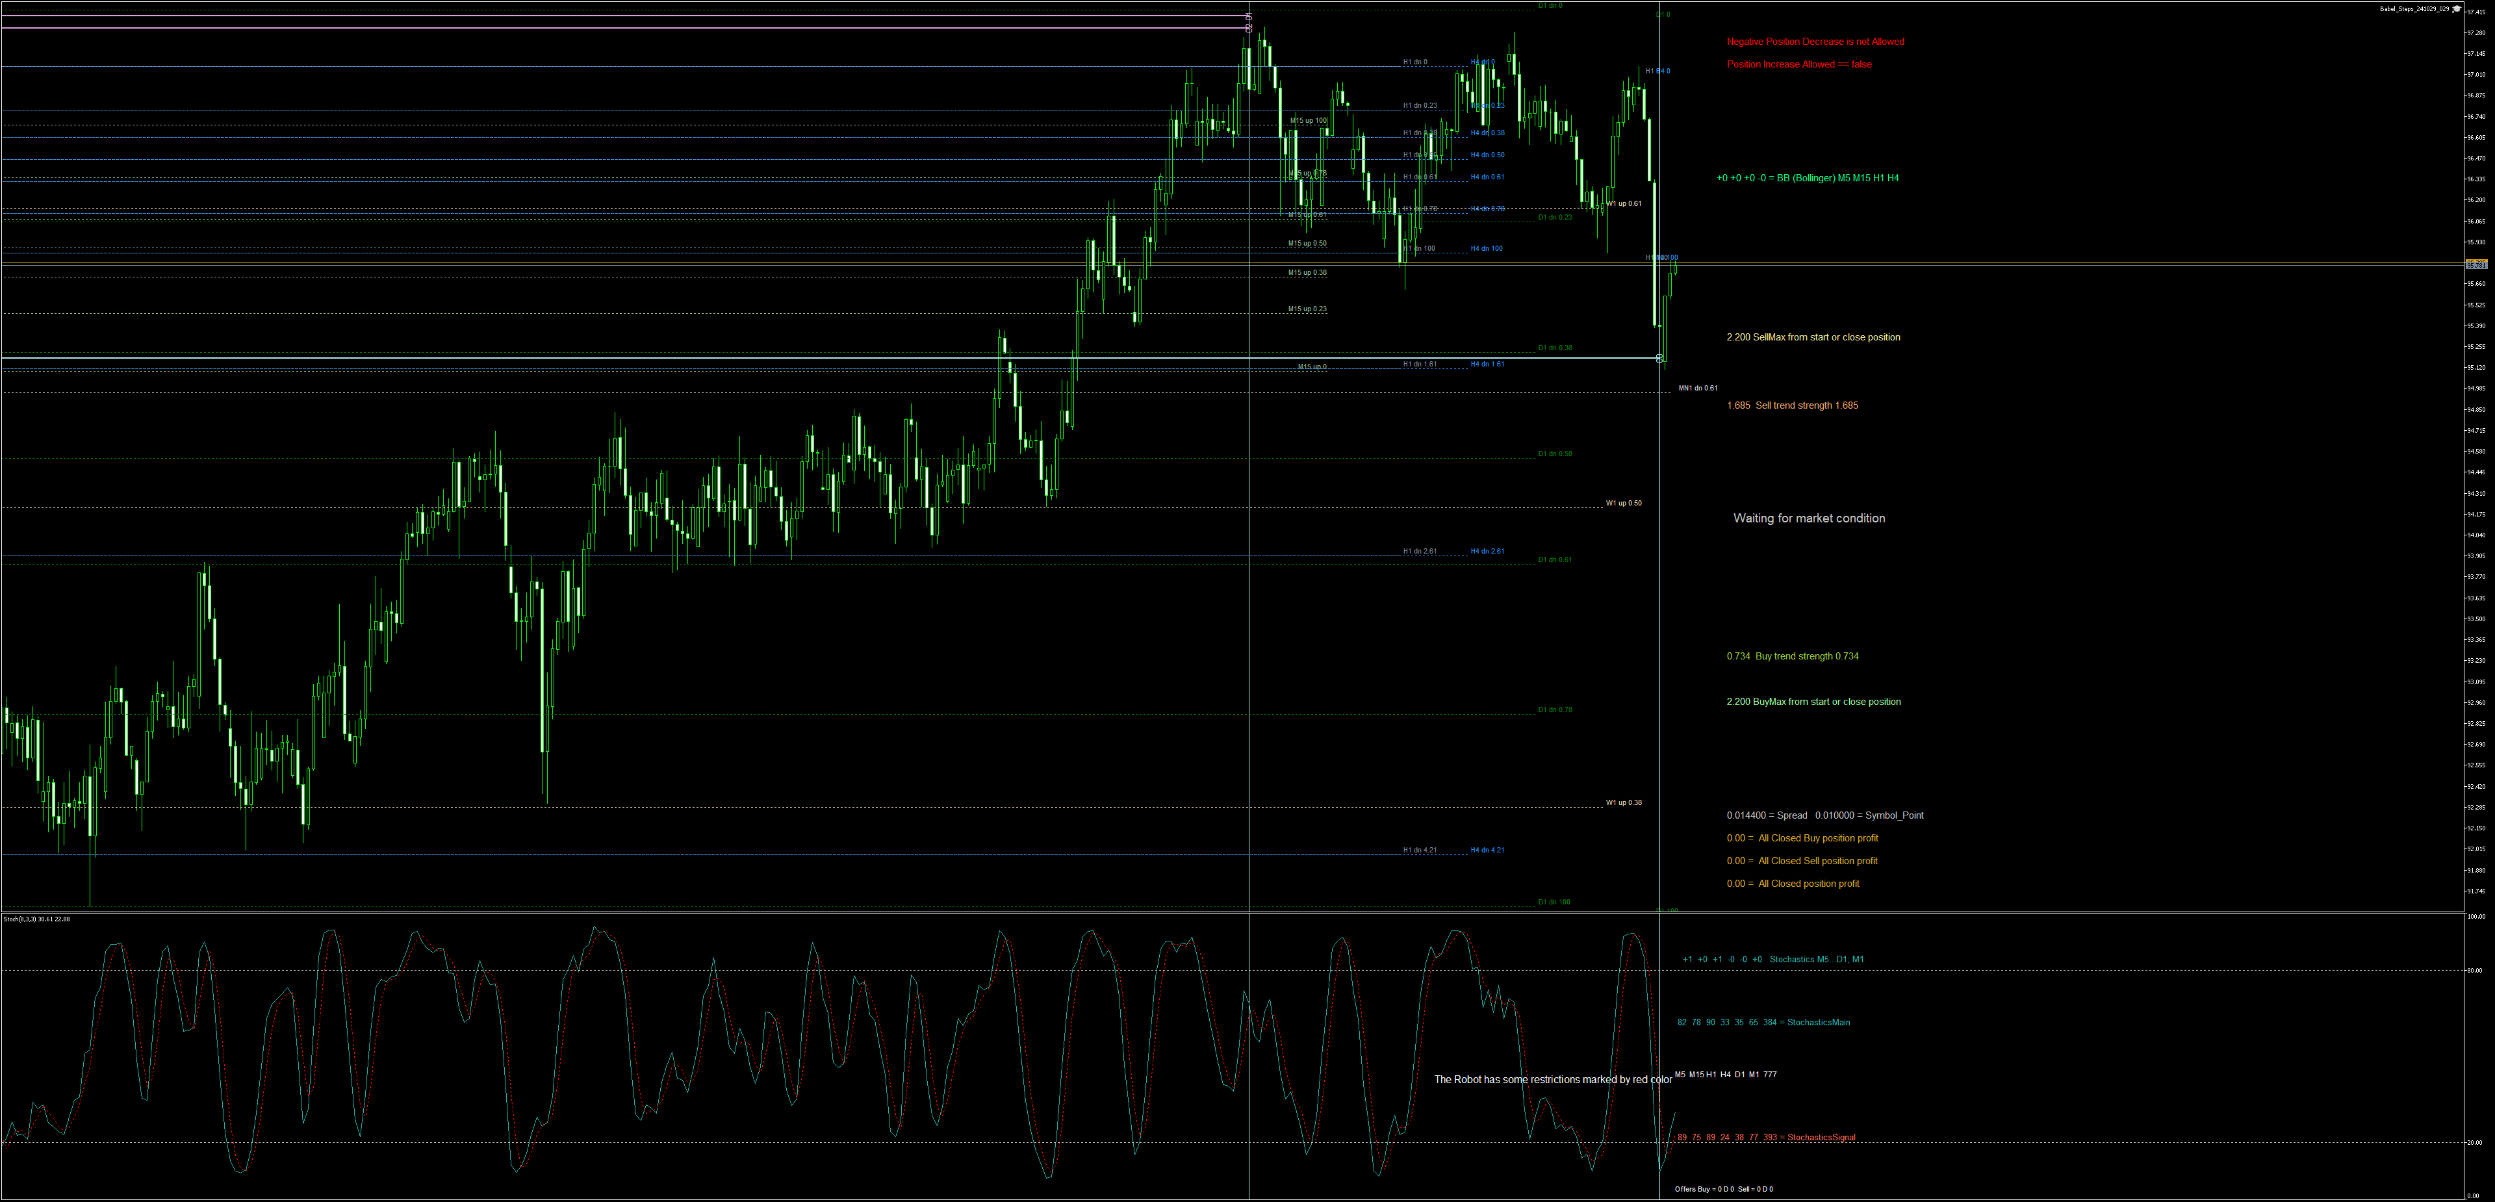Select 'Waiting for market condition' status text
Screen dimensions: 2495x1202
1808,518
